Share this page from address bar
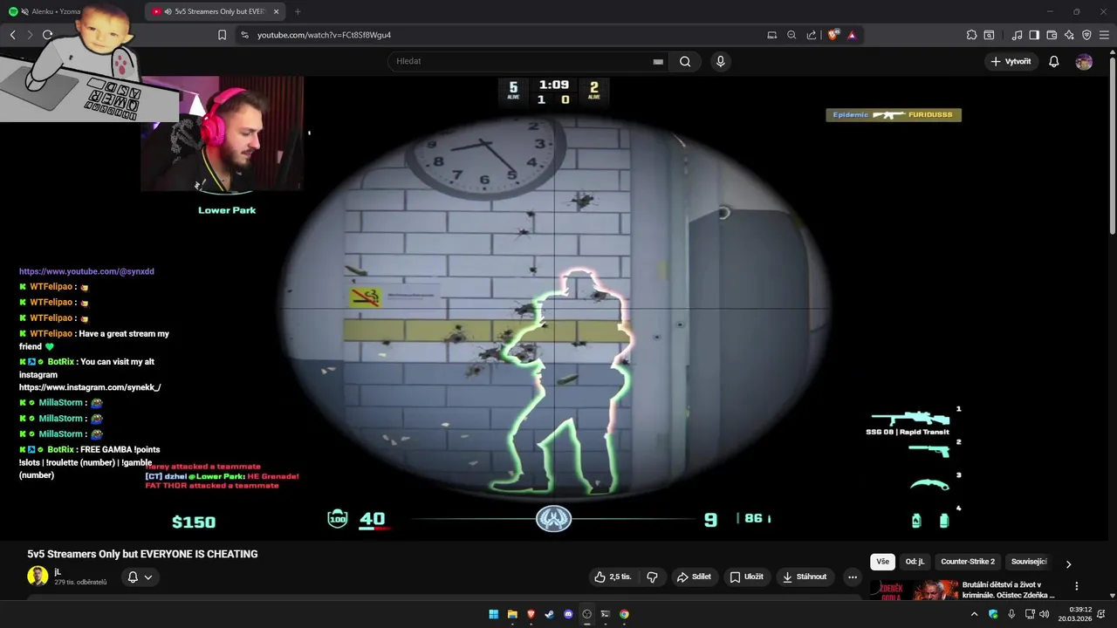Viewport: 1117px width, 628px height. (x=812, y=35)
